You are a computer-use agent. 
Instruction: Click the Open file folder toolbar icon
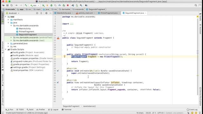(x=3, y=5)
